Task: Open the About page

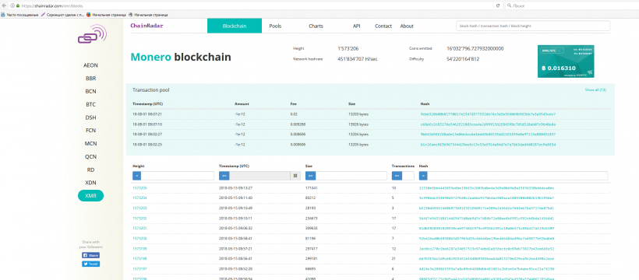Action: (x=407, y=26)
